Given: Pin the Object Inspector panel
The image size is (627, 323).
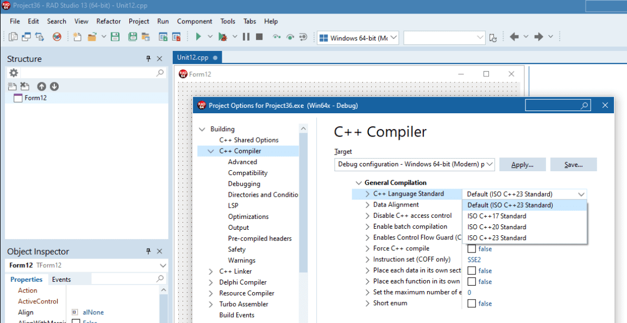Looking at the screenshot, I should 148,251.
